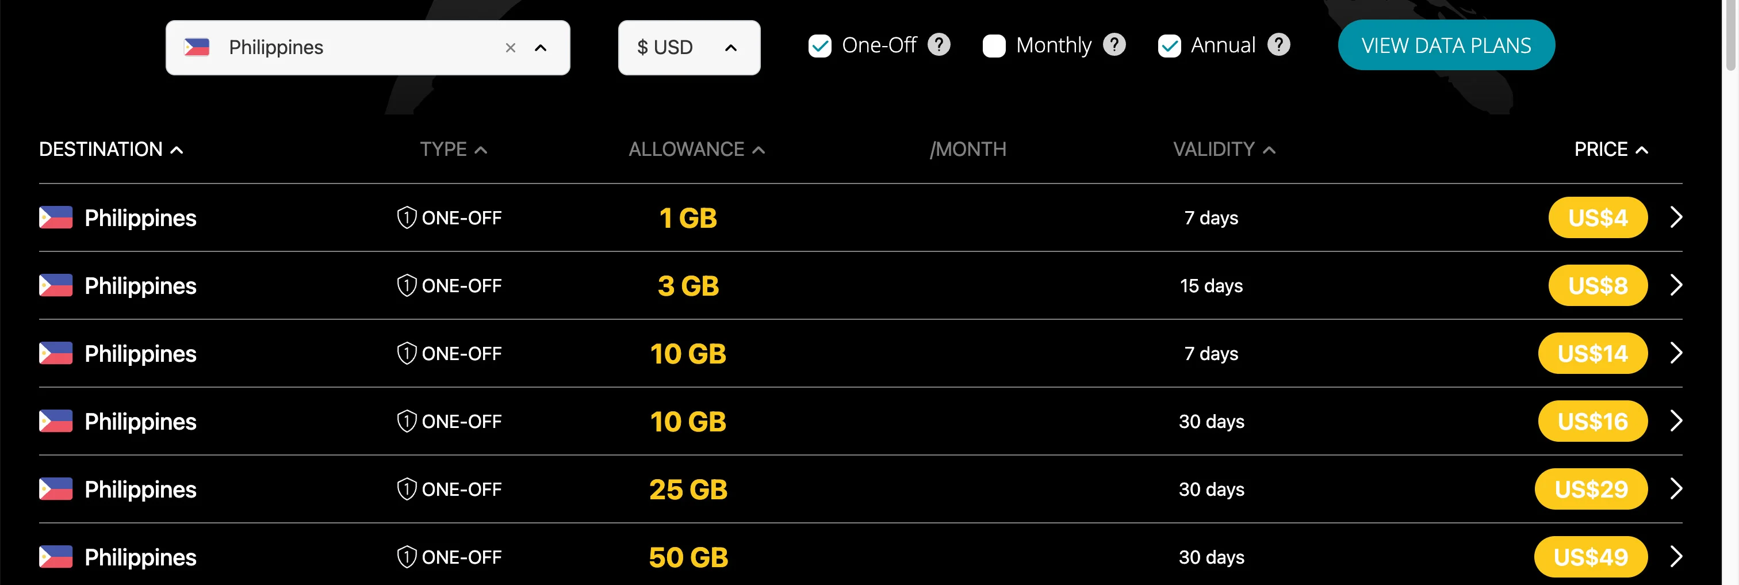The height and width of the screenshot is (585, 1739).
Task: Sort plans by Validity column
Action: tap(1224, 150)
